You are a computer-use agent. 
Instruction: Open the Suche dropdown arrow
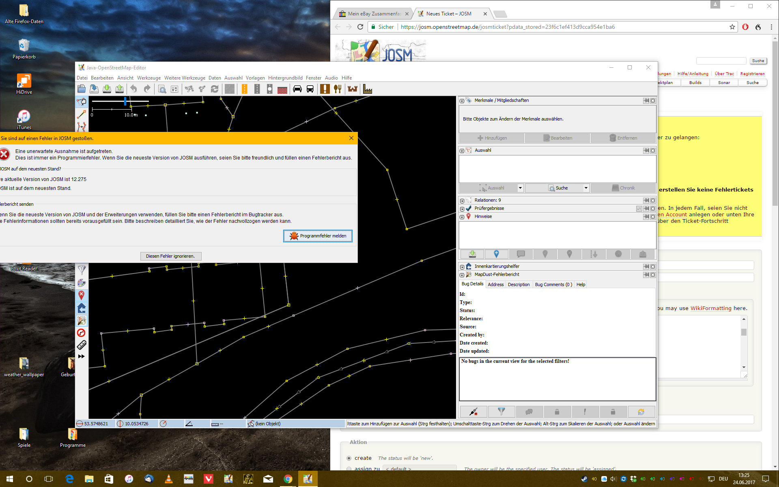(586, 188)
